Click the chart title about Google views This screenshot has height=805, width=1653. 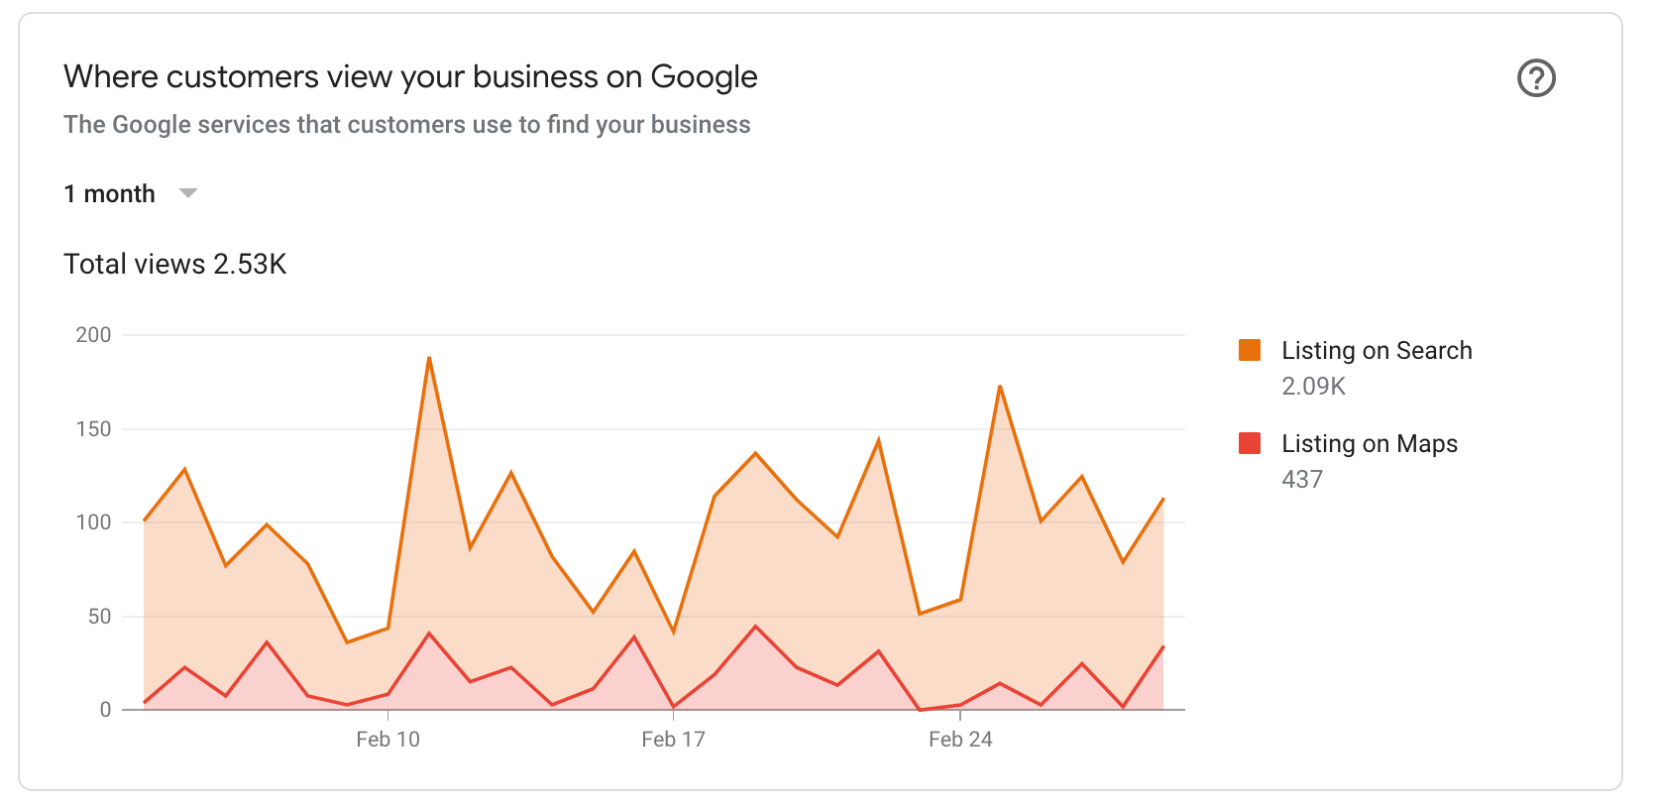pyautogui.click(x=410, y=76)
